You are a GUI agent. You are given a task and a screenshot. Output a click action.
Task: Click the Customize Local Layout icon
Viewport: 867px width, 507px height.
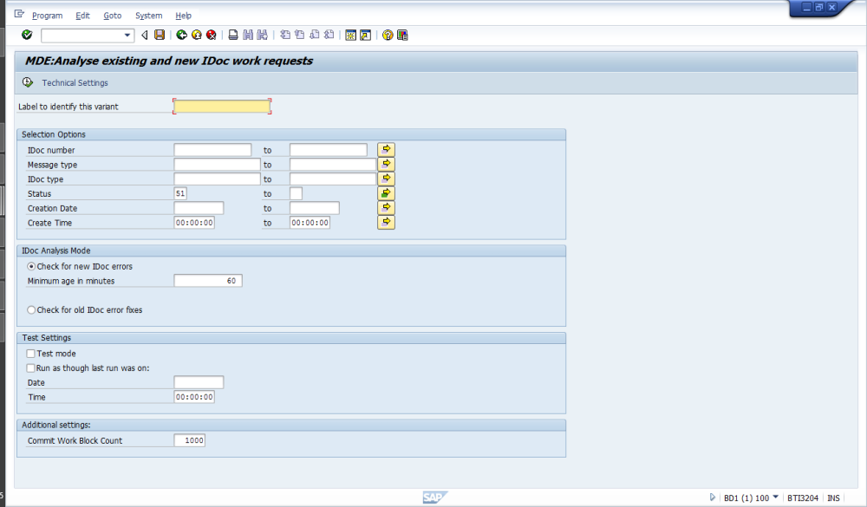click(x=402, y=35)
